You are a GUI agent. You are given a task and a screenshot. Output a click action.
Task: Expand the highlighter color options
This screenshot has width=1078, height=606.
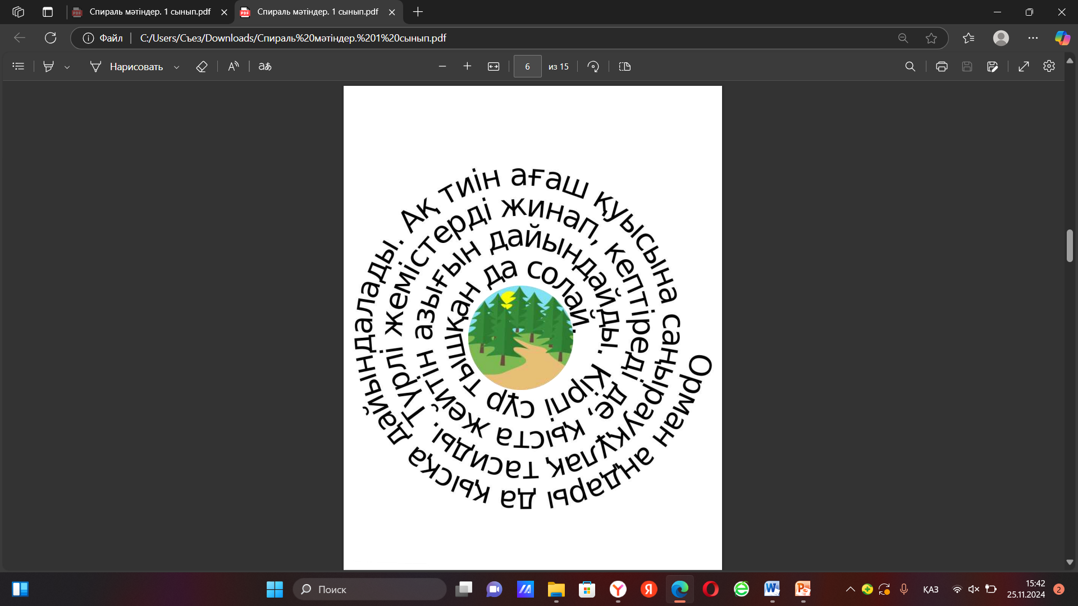(x=67, y=67)
